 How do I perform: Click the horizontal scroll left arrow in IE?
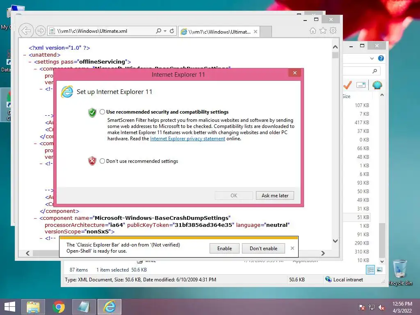tap(27, 253)
